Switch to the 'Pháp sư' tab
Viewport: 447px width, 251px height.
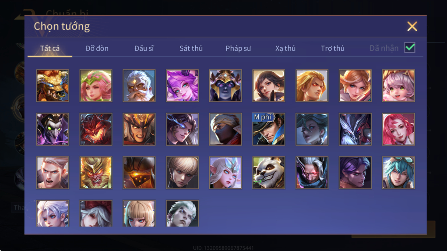pyautogui.click(x=238, y=48)
